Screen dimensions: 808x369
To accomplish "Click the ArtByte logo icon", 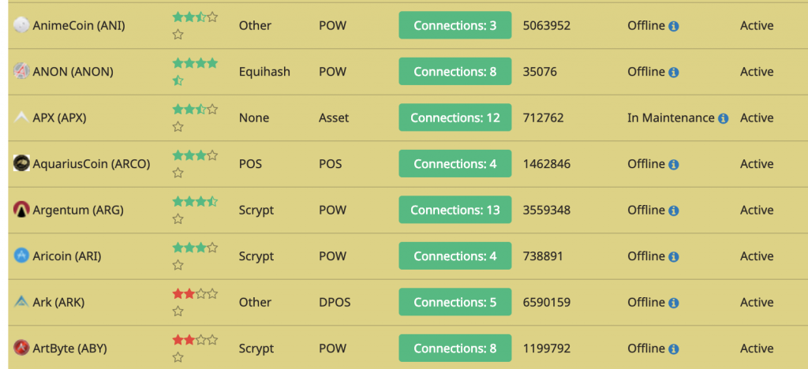I will pyautogui.click(x=21, y=348).
